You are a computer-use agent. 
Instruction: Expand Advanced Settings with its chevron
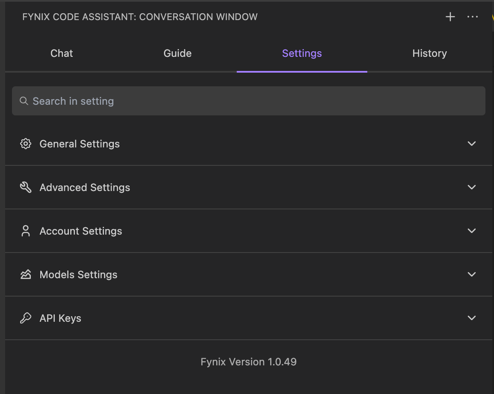coord(471,188)
